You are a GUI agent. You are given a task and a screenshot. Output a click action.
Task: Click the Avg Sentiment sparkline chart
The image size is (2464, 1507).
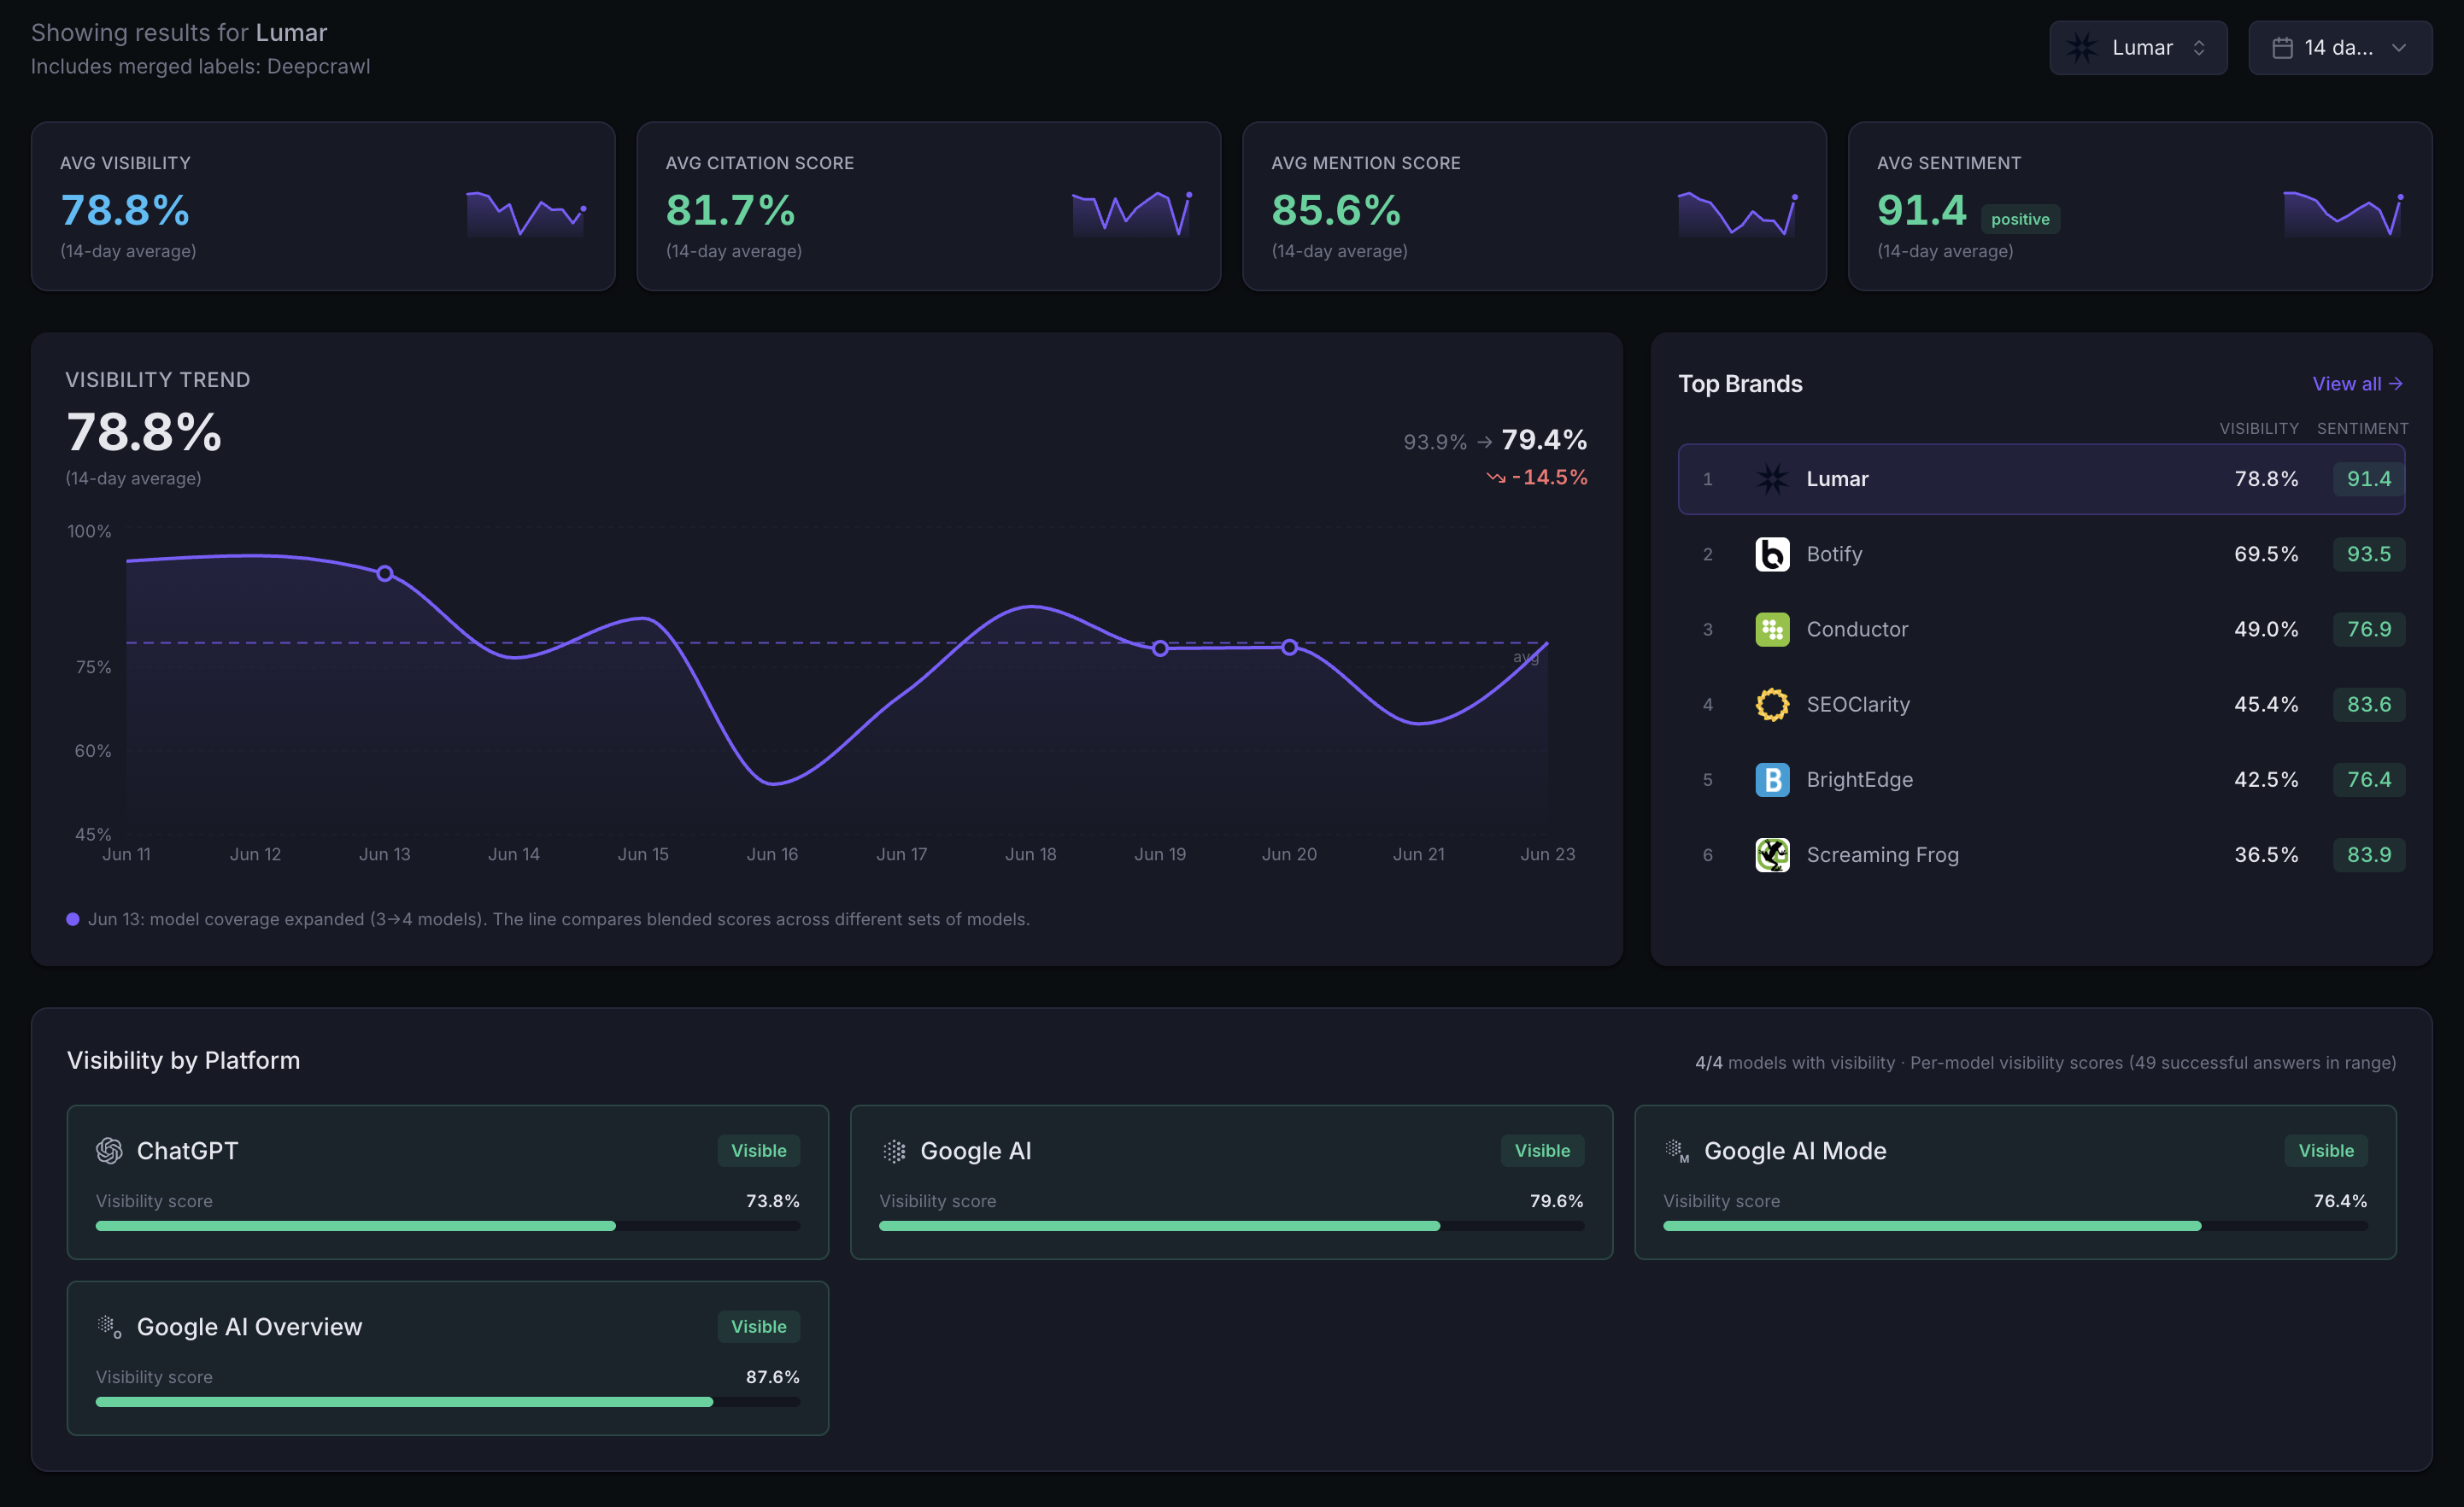pos(2343,214)
